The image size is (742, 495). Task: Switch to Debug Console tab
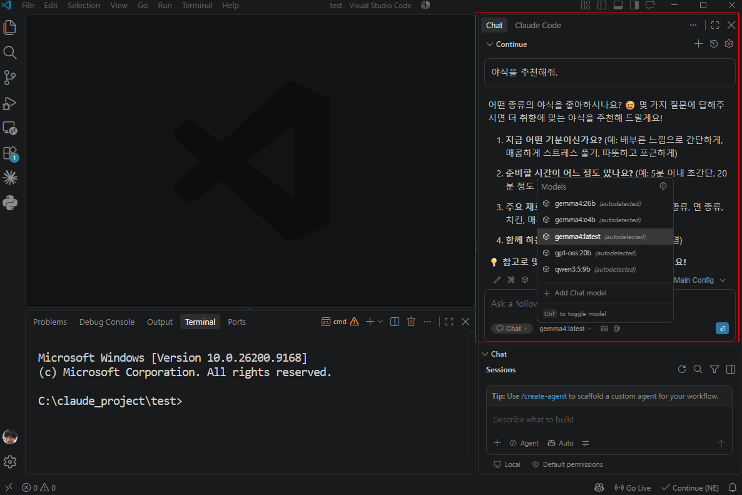click(x=107, y=322)
